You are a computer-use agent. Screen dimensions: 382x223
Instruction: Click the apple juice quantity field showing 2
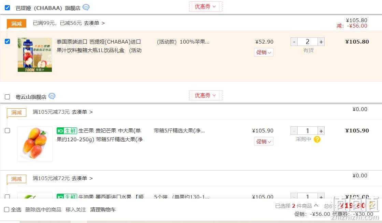pos(308,42)
